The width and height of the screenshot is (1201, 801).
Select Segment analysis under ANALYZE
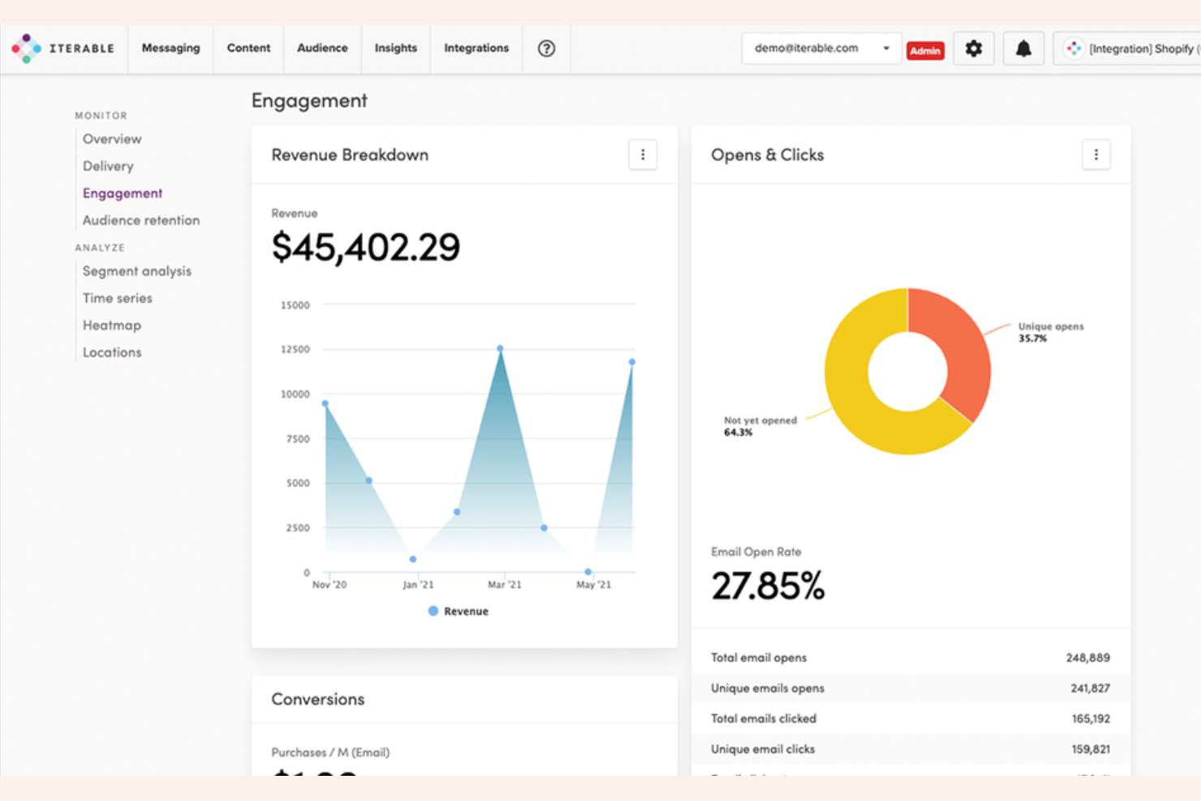[x=136, y=271]
